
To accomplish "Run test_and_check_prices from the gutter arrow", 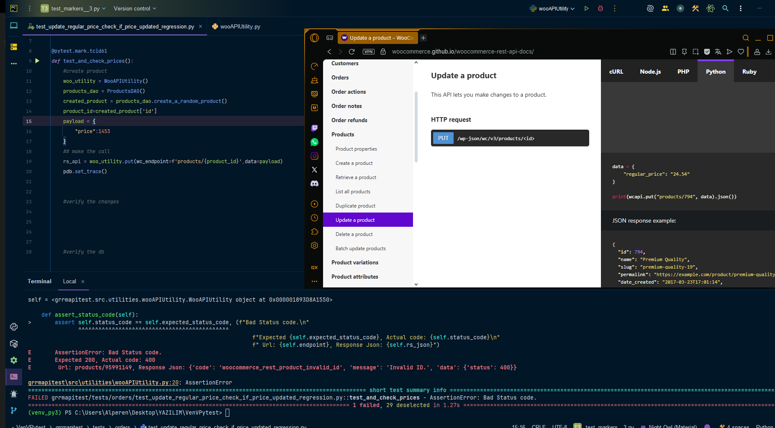I will [x=37, y=61].
